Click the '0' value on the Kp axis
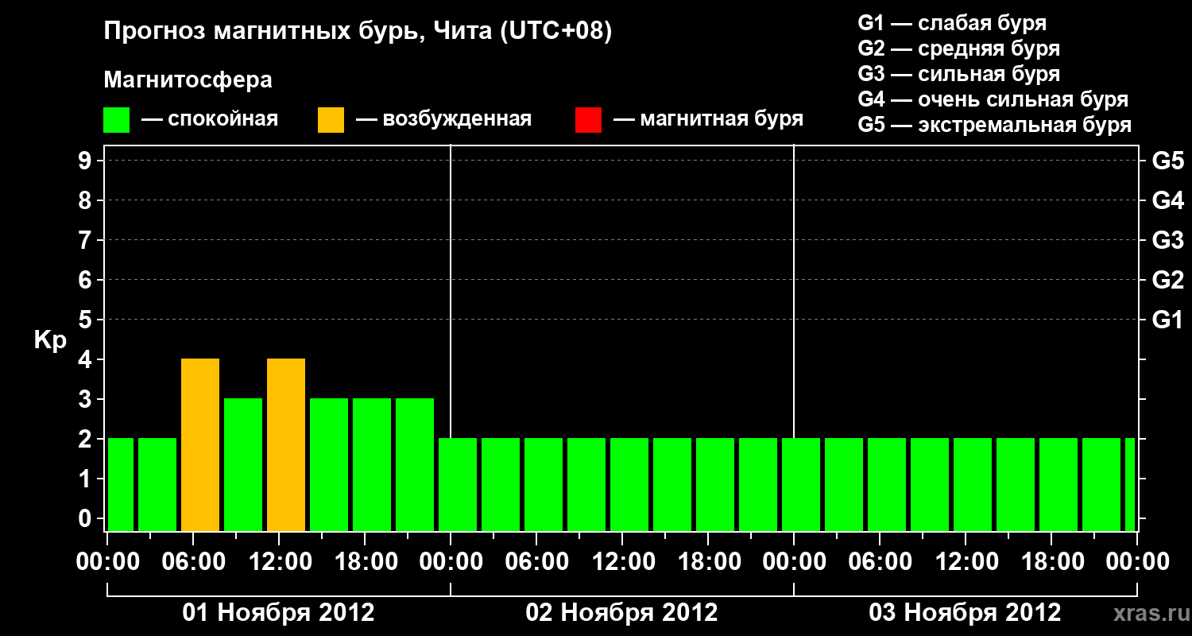 [87, 519]
